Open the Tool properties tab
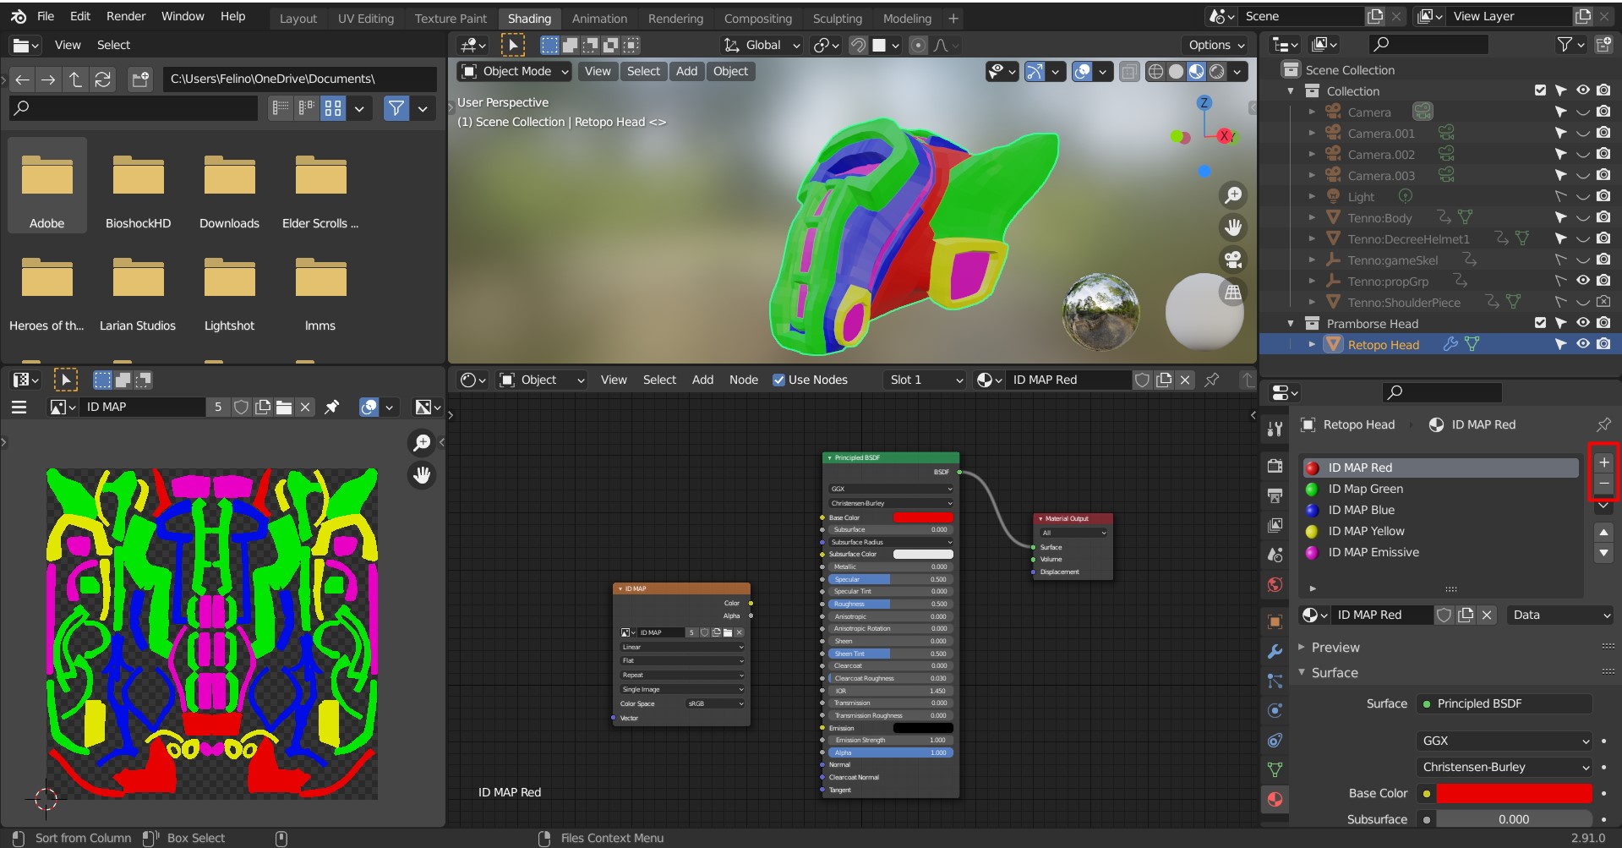 (1275, 429)
